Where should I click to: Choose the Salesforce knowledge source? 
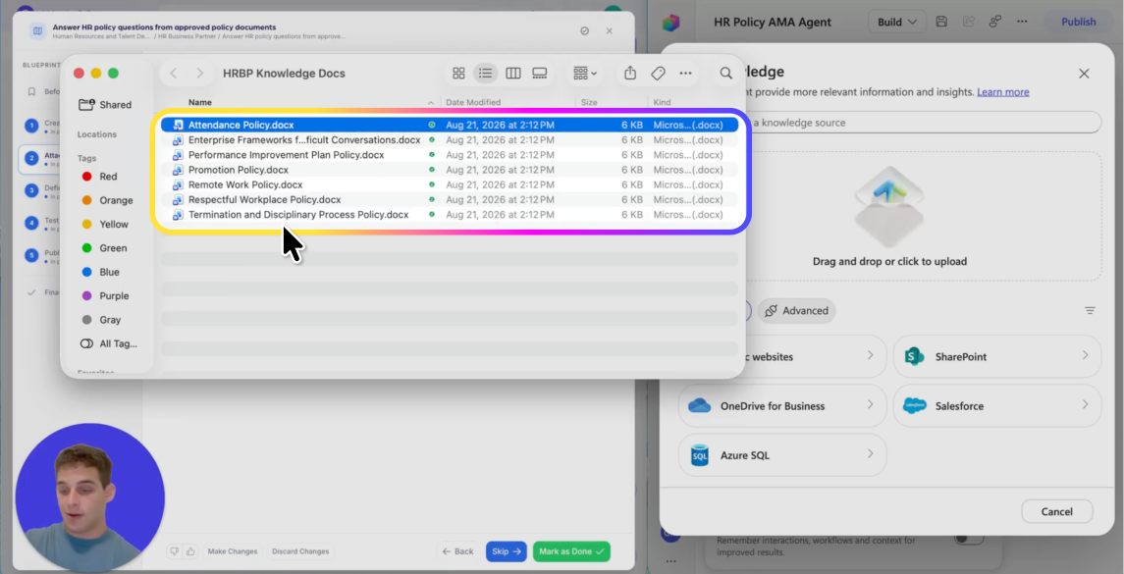point(997,405)
